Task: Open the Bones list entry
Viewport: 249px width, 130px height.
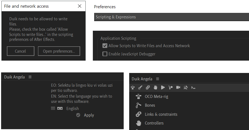Action: (x=145, y=105)
